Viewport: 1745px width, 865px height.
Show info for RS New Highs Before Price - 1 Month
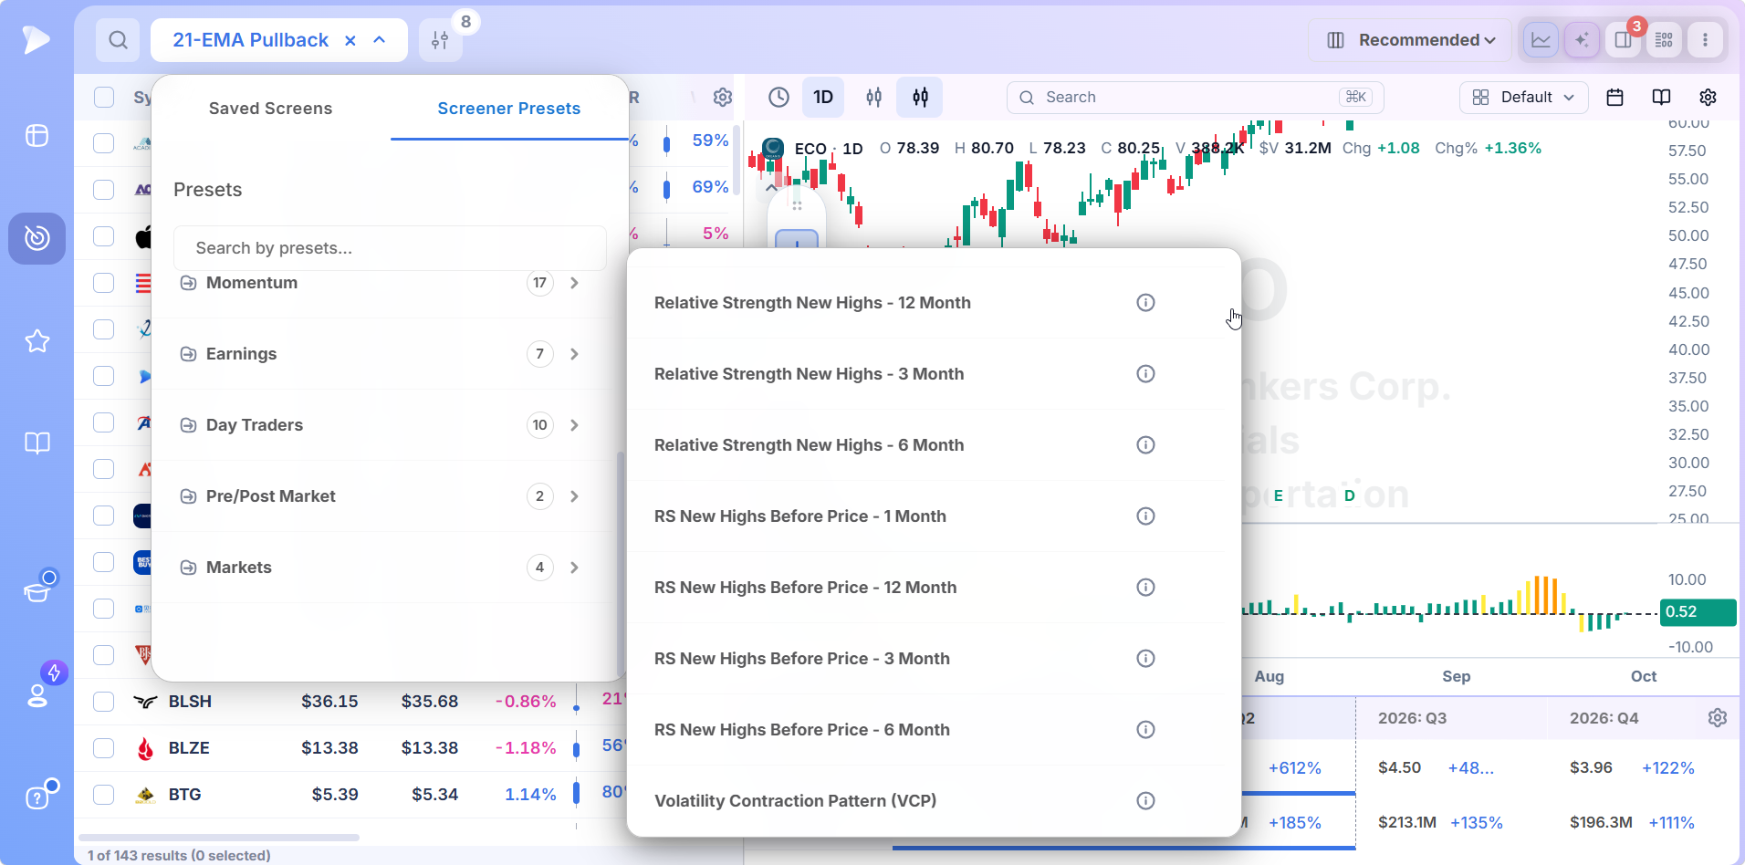1145,516
